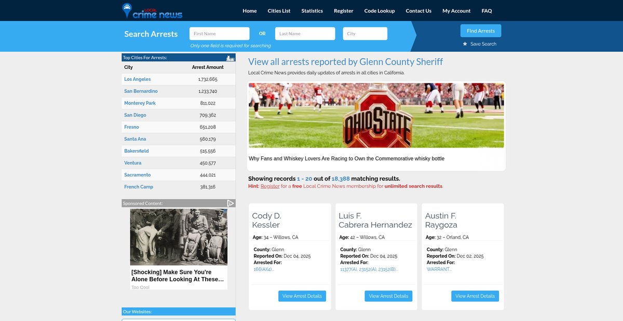This screenshot has width=623, height=321.
Task: Focus the First Name search field
Action: 220,34
